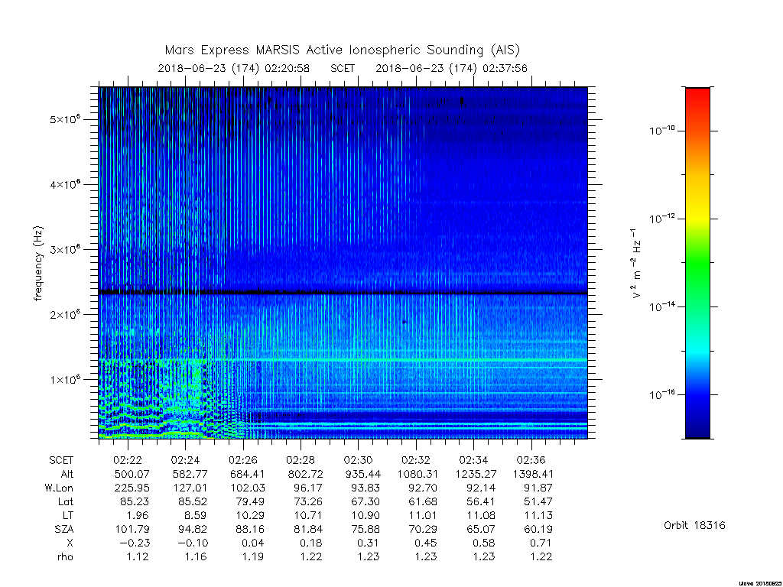Click the SCET time value 02:30

point(358,460)
